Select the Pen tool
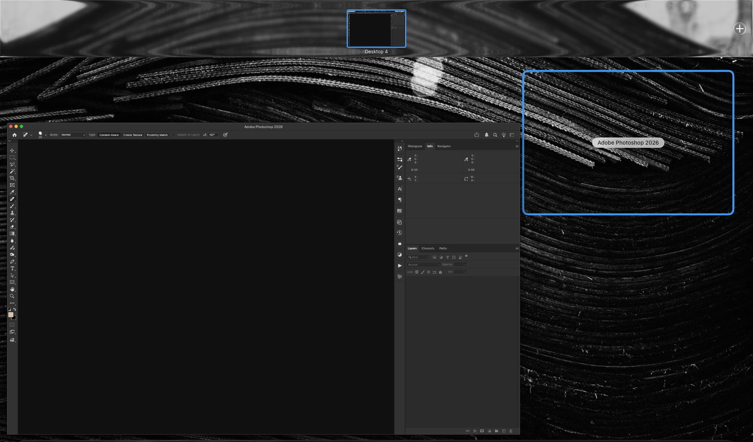This screenshot has width=753, height=442. tap(12, 262)
